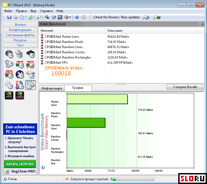Select the CPUIDMark Random Lines row
Image resolution: width=207 pixels, height=184 pixels.
click(122, 47)
